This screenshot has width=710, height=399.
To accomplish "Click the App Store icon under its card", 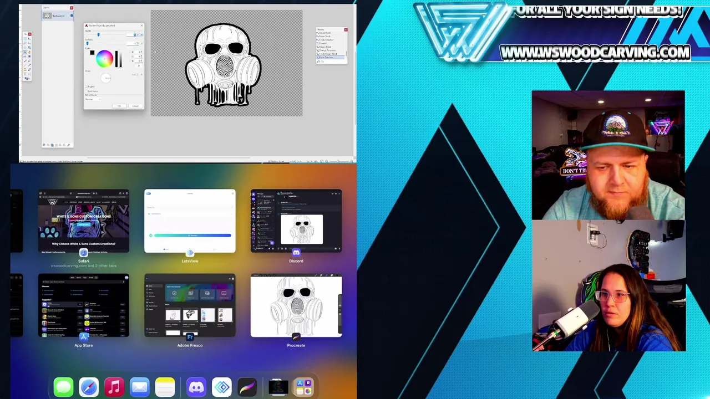I will 84,337.
